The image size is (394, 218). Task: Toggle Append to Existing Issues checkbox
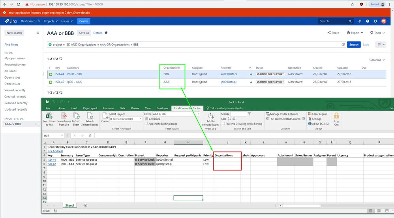tap(146, 124)
